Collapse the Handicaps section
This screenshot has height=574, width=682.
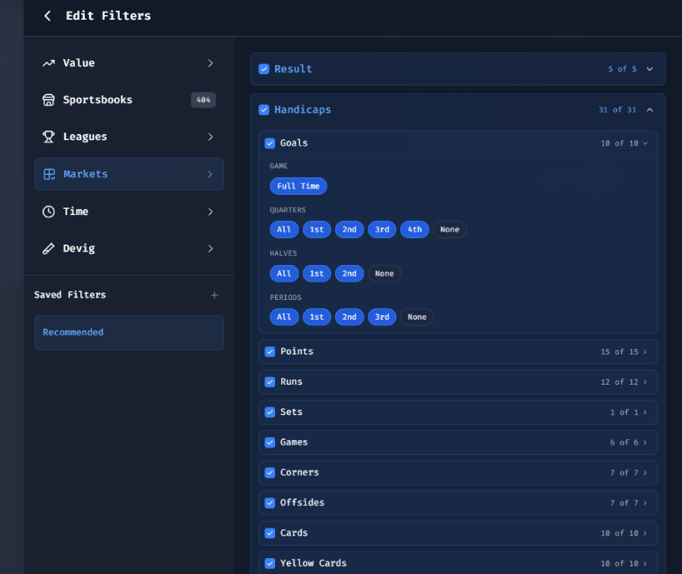649,109
